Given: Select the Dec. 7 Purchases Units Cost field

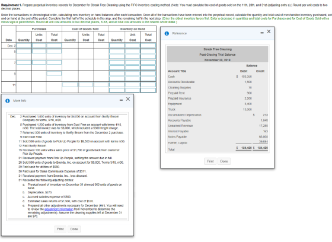Looking at the screenshot, I should (39, 62).
